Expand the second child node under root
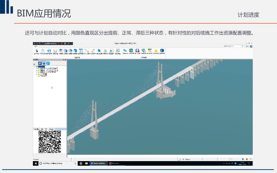The height and width of the screenshot is (173, 277). pos(37,70)
